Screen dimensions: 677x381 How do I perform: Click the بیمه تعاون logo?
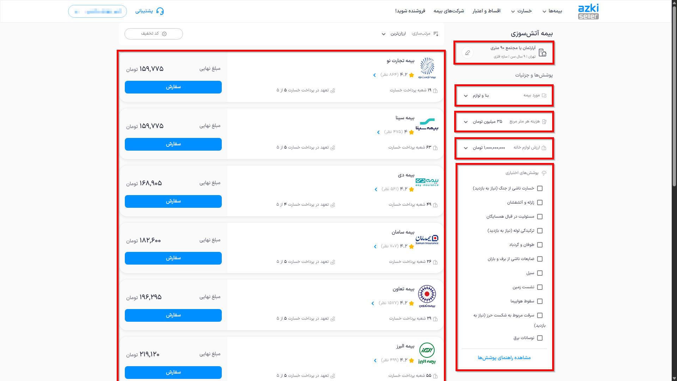(427, 296)
